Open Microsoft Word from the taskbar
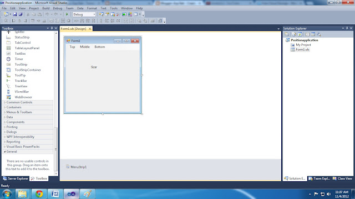This screenshot has height=199, width=355. coord(55,194)
